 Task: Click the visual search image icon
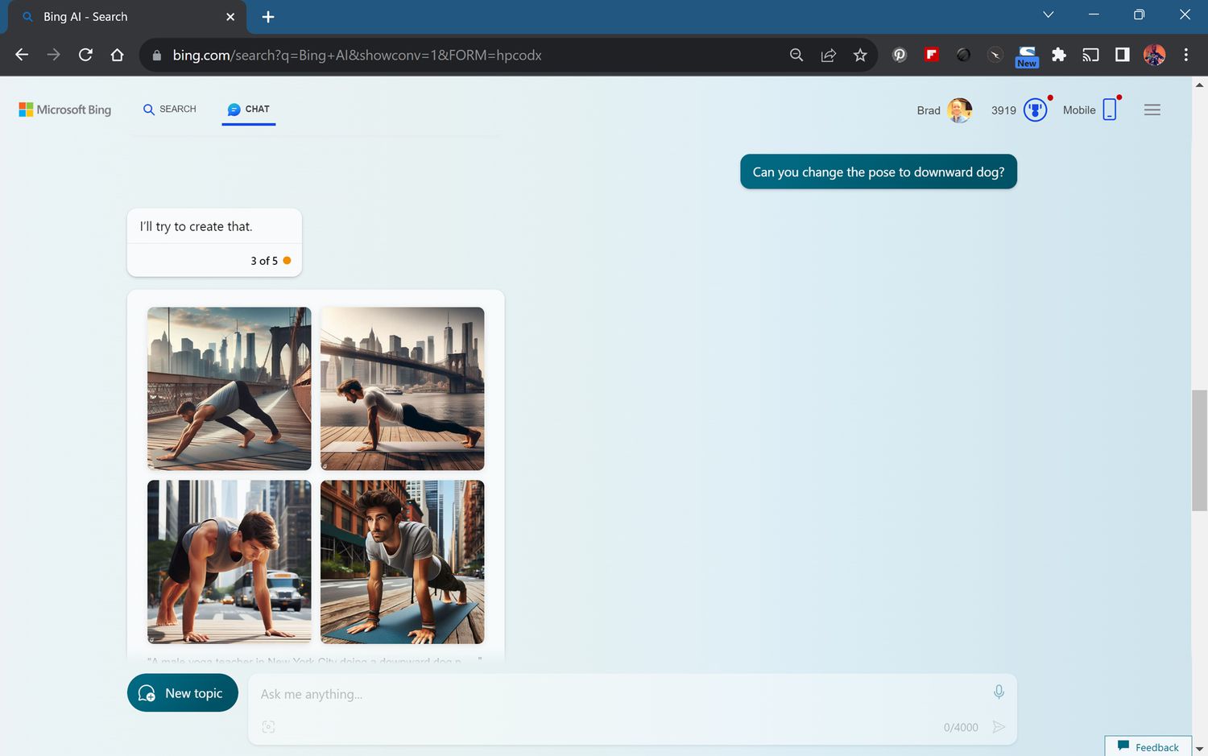(x=268, y=727)
